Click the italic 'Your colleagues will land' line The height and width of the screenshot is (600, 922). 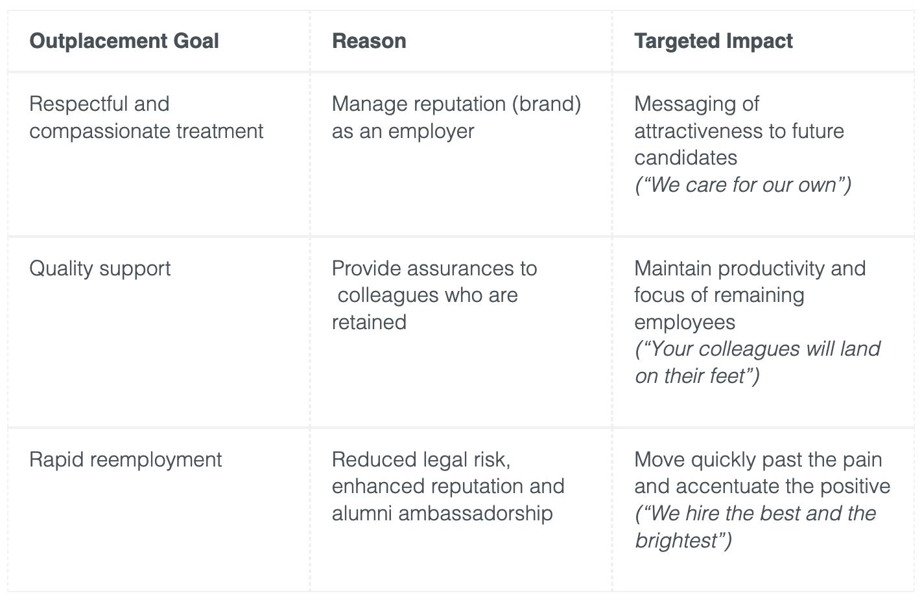tap(757, 349)
